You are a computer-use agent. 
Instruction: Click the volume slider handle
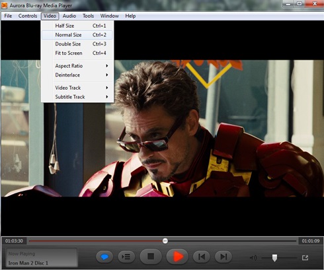click(x=274, y=257)
